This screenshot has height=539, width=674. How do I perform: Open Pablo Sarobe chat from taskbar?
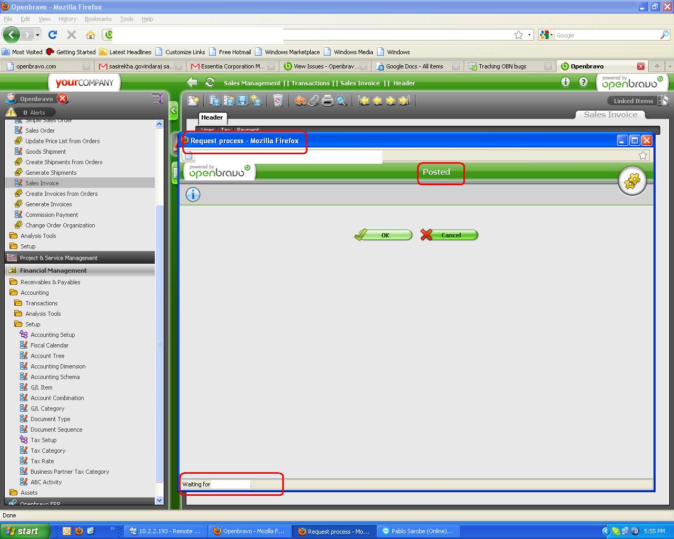pyautogui.click(x=418, y=531)
